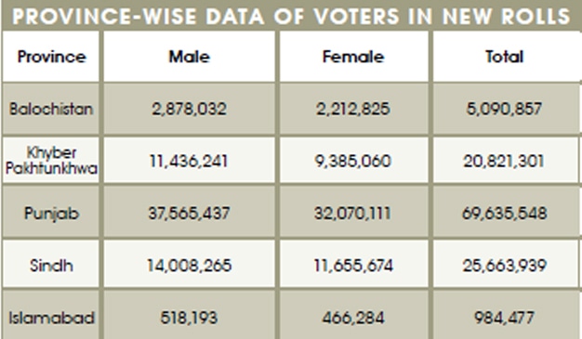
Task: Select the Punjab row label
Action: click(51, 214)
